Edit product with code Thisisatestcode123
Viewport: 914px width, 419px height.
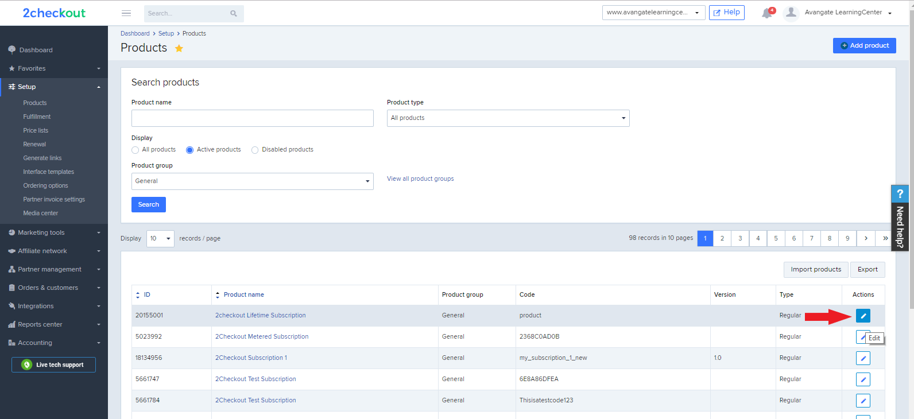point(863,401)
